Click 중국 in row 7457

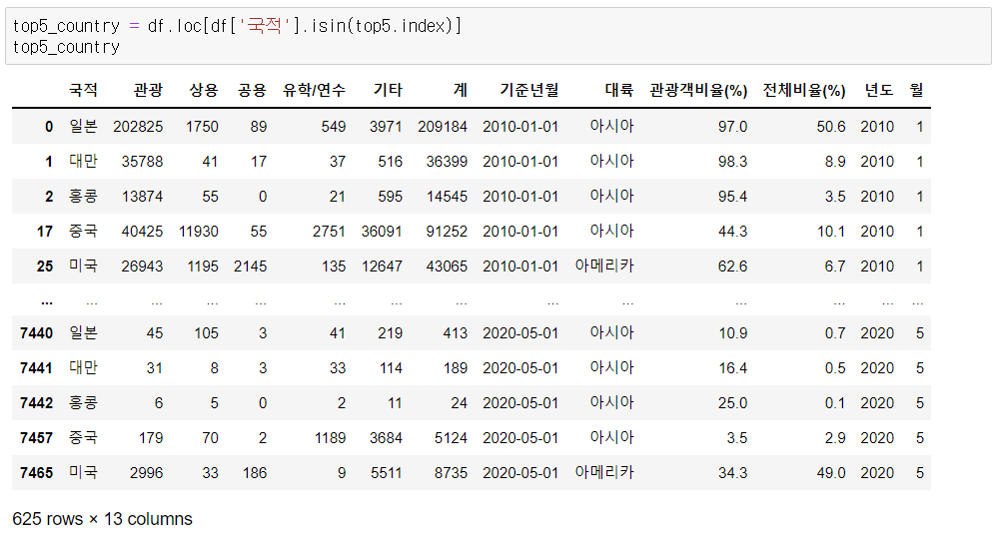click(x=83, y=437)
